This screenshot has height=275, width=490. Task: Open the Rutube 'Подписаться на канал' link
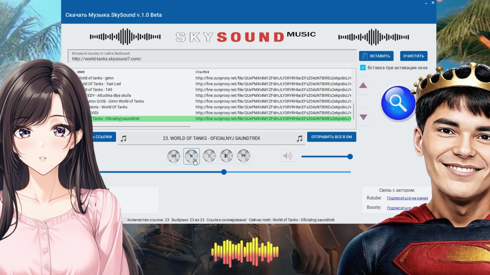[408, 198]
